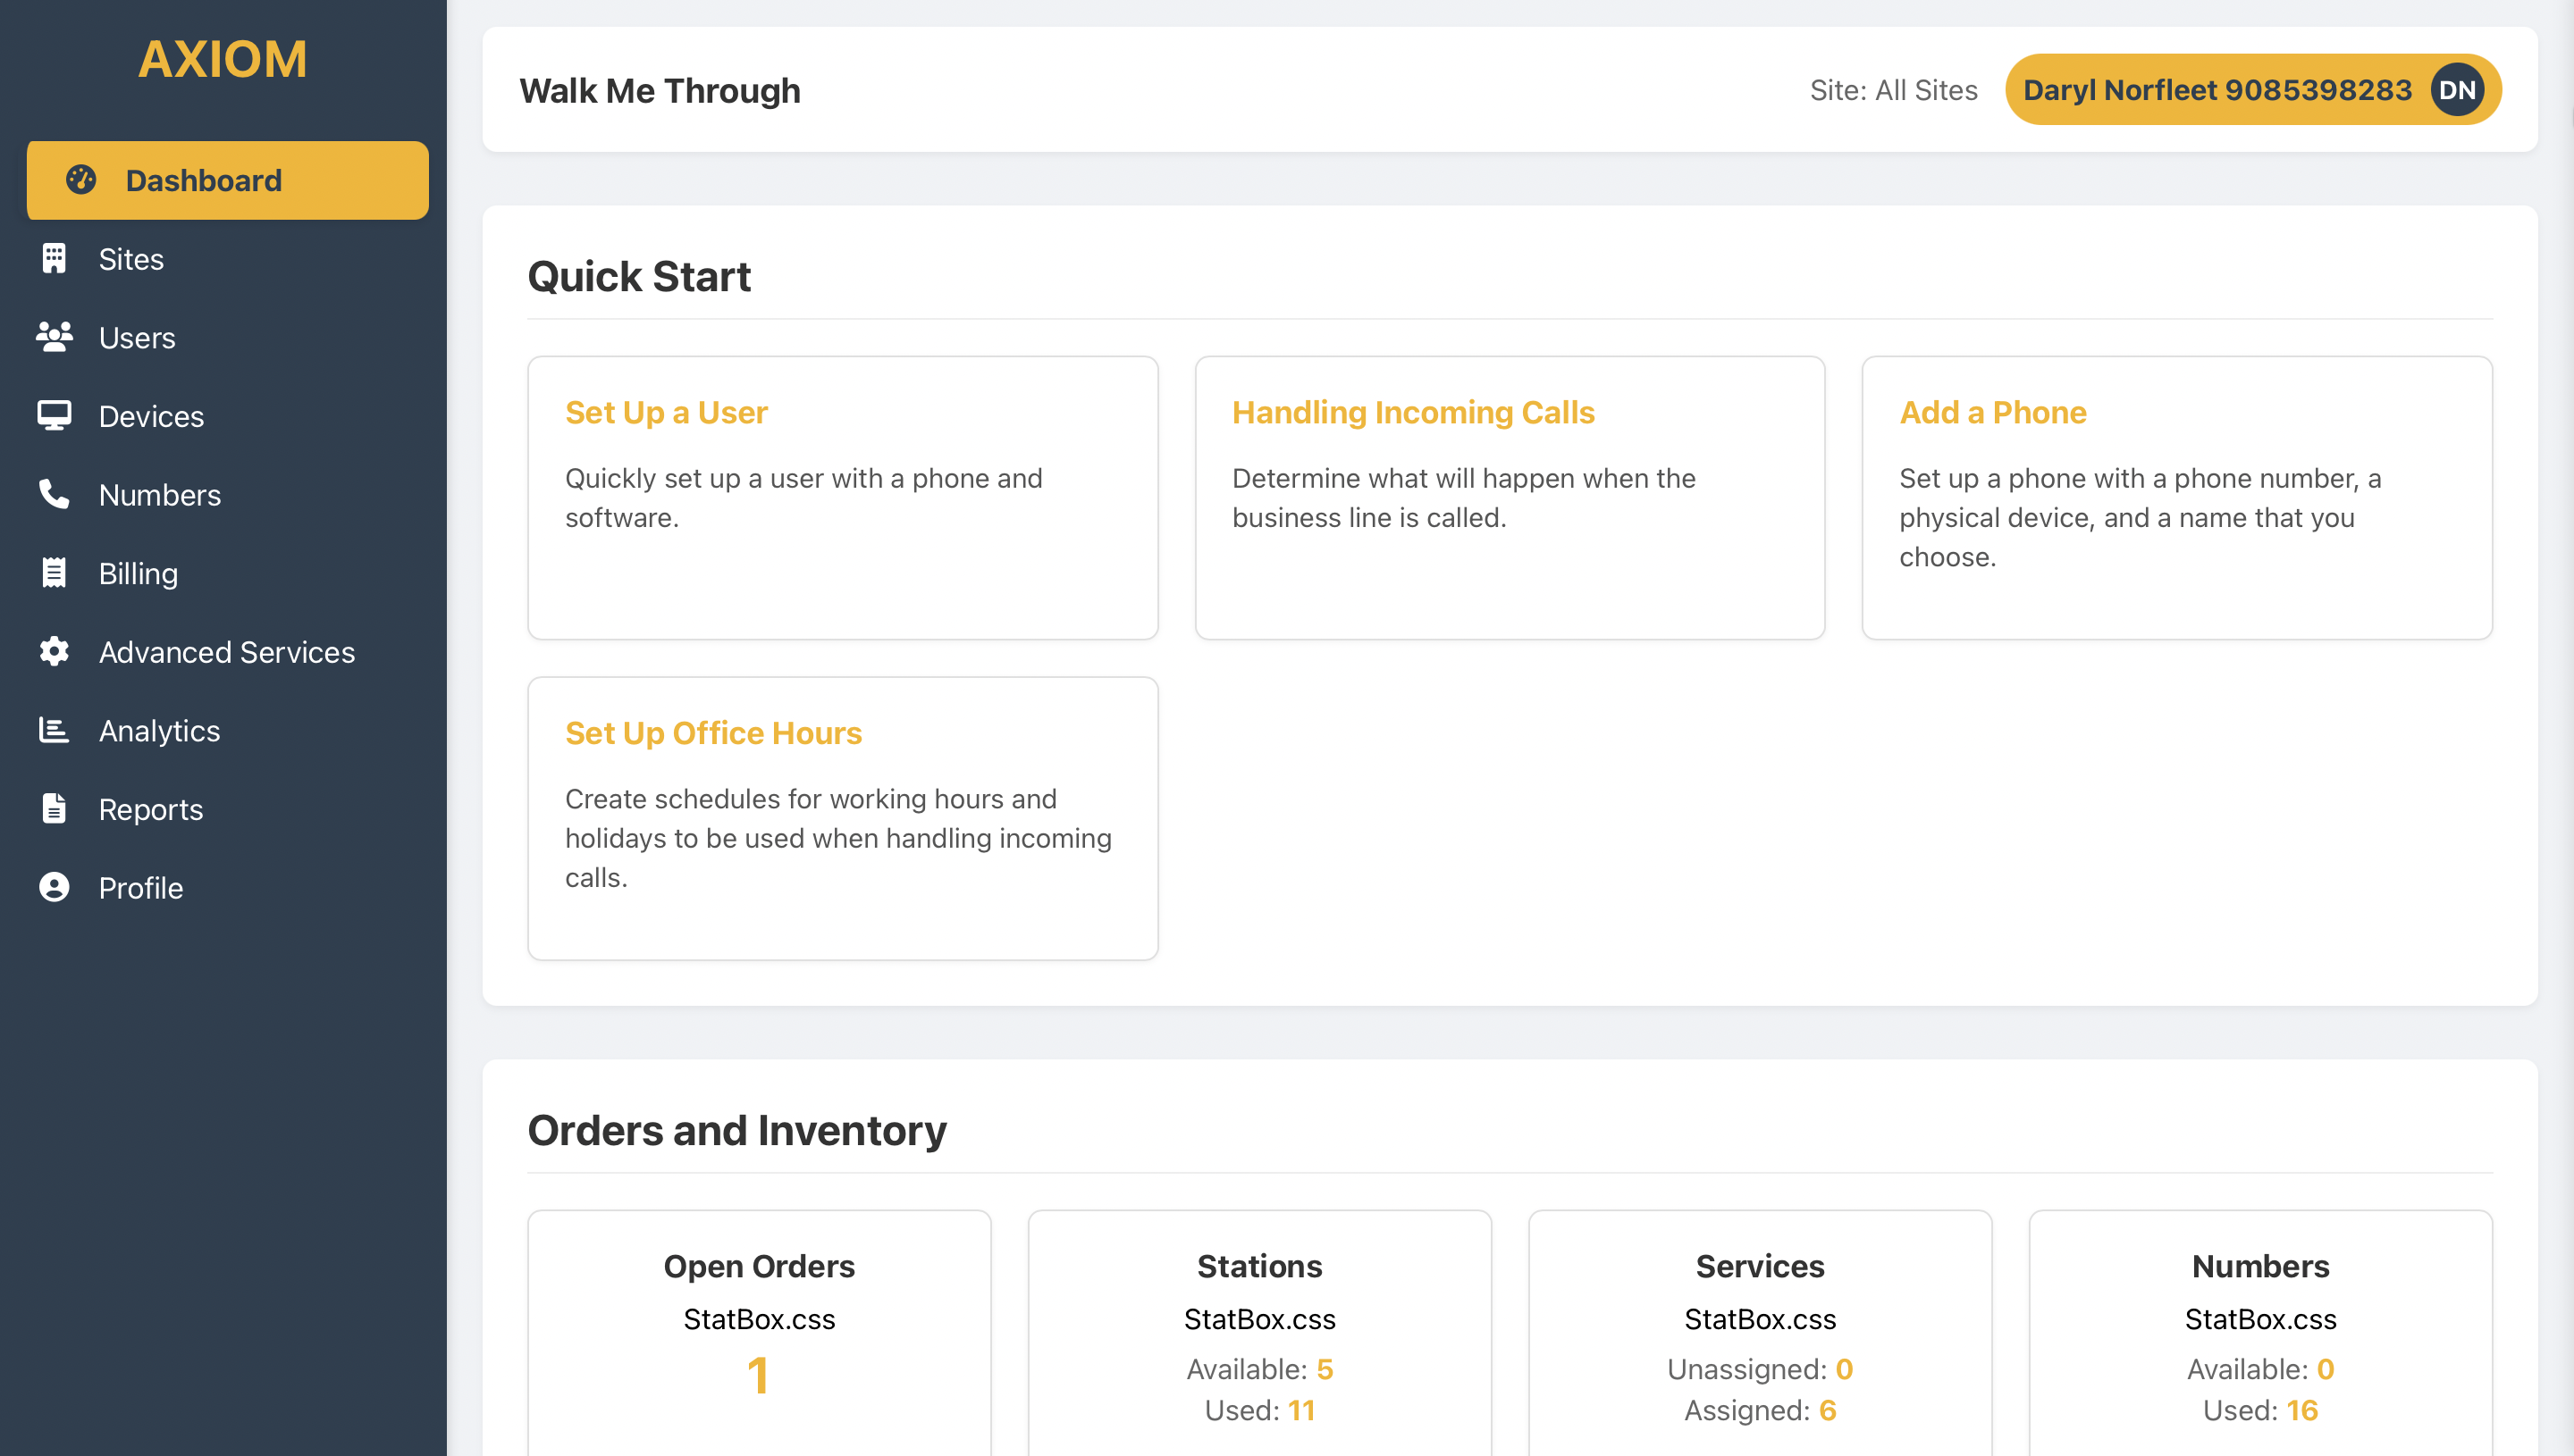Image resolution: width=2574 pixels, height=1456 pixels.
Task: Click 'Create schedules for working hours' text
Action: click(x=838, y=838)
